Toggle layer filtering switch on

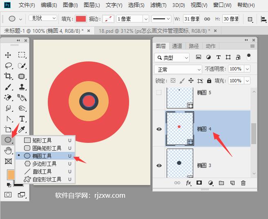point(249,57)
